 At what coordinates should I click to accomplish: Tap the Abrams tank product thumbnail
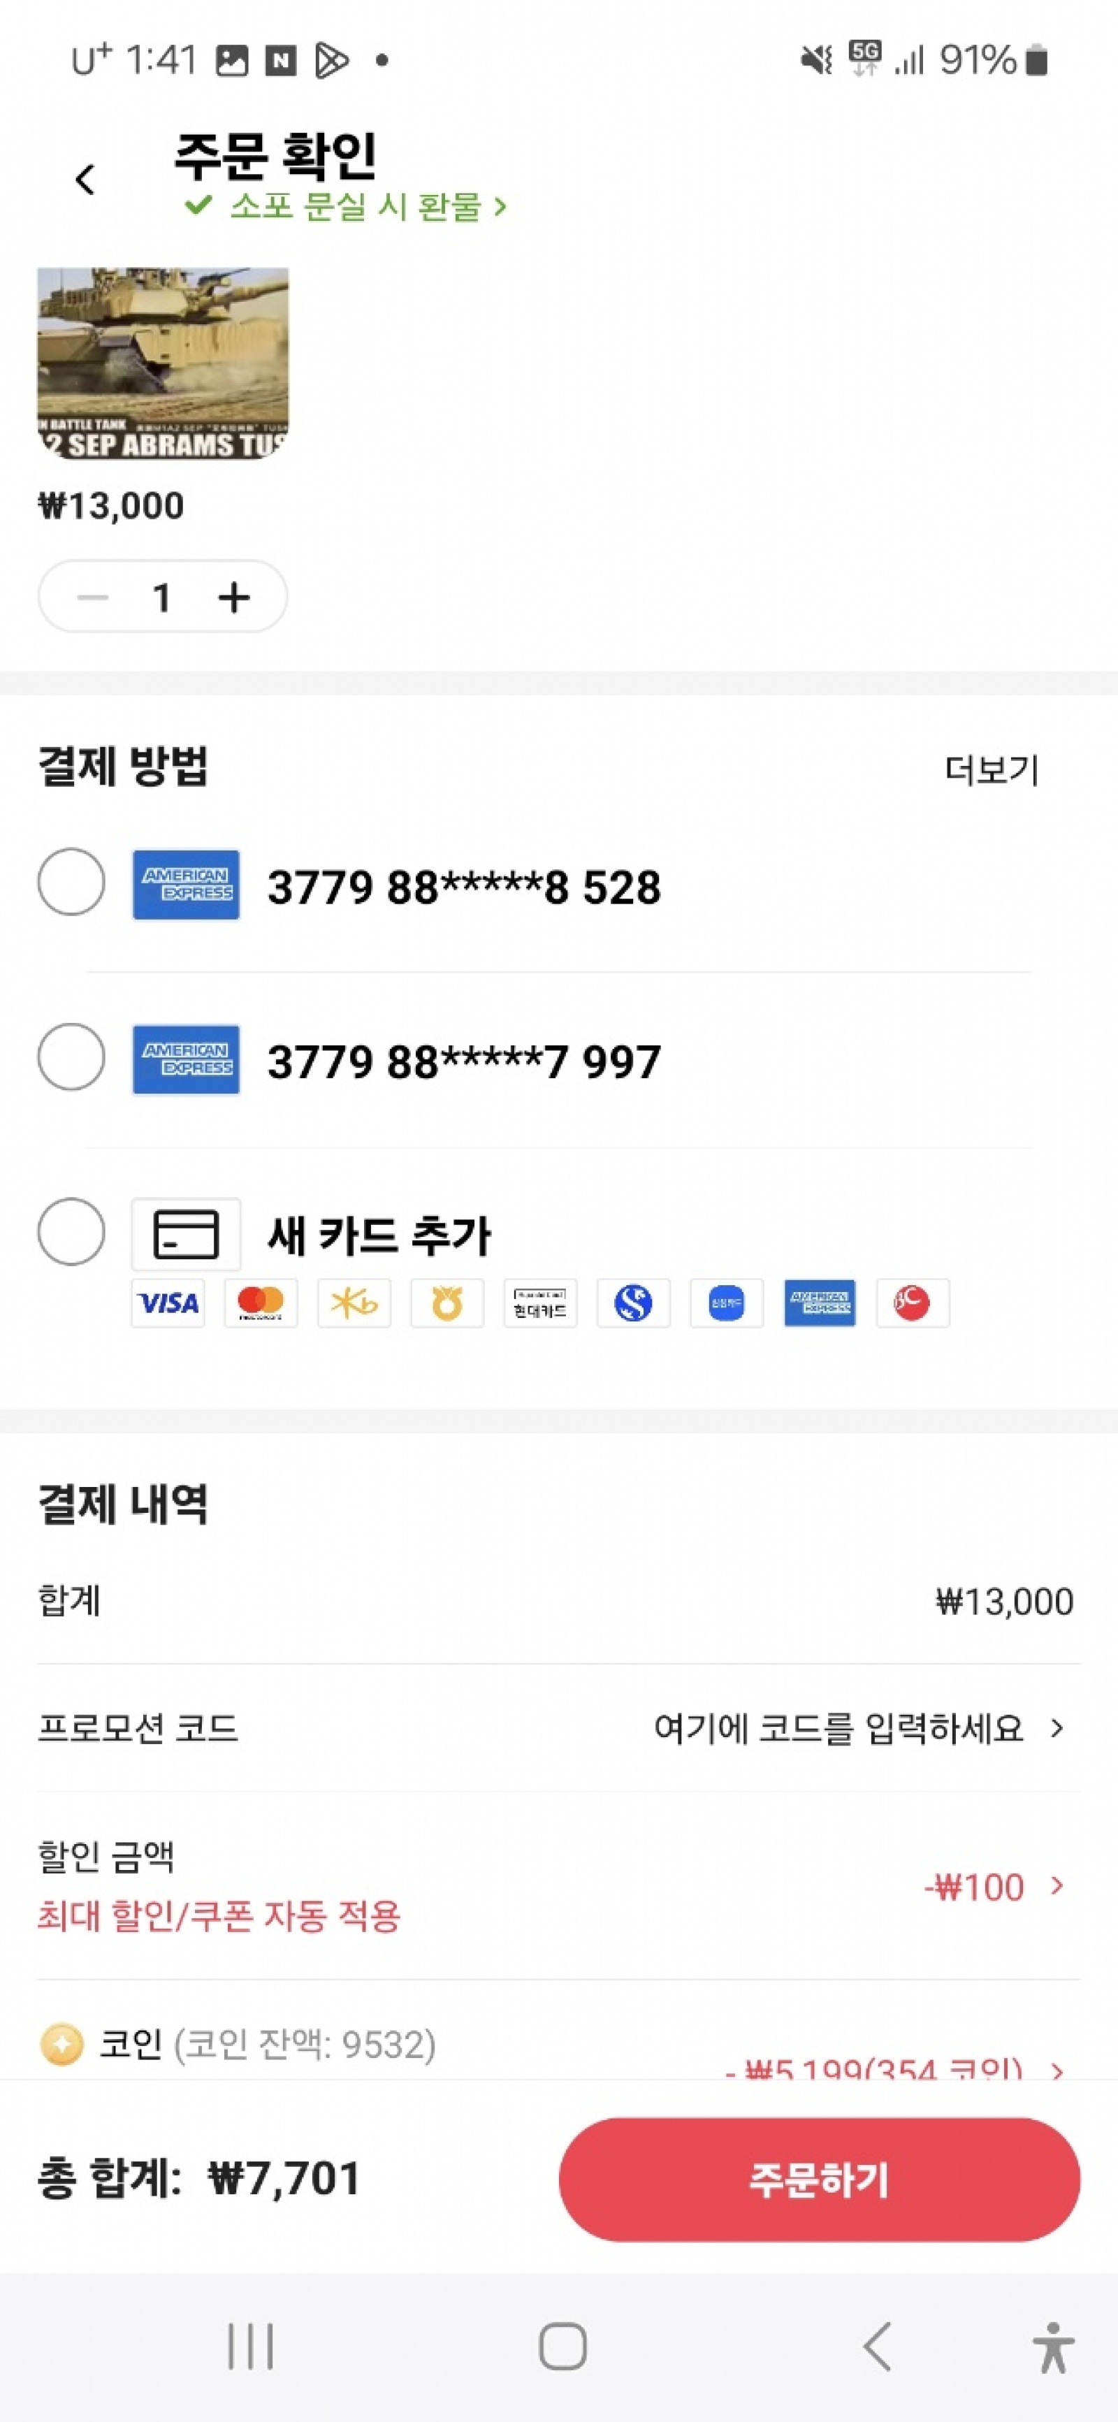(x=163, y=363)
